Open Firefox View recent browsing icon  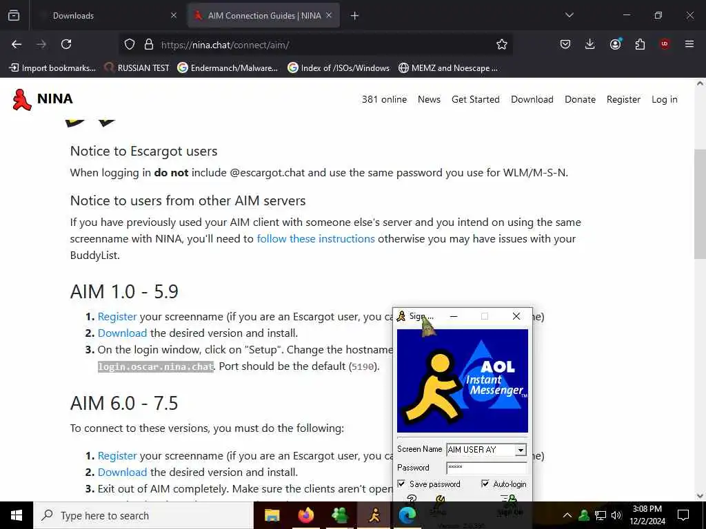coord(14,15)
